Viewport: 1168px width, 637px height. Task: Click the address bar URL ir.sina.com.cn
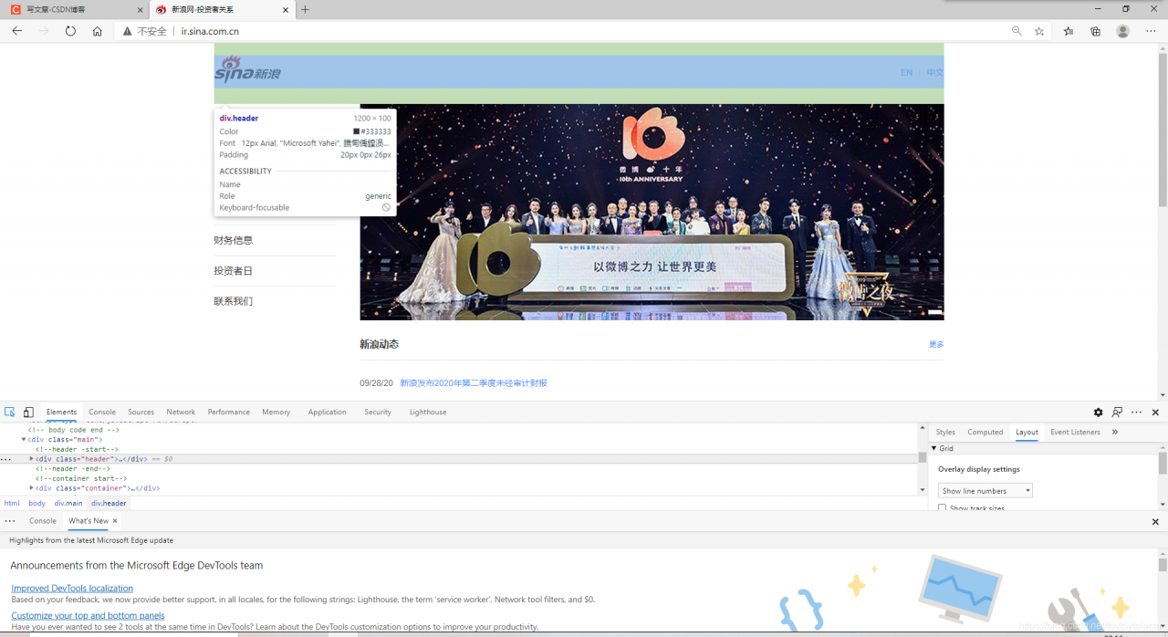[210, 31]
